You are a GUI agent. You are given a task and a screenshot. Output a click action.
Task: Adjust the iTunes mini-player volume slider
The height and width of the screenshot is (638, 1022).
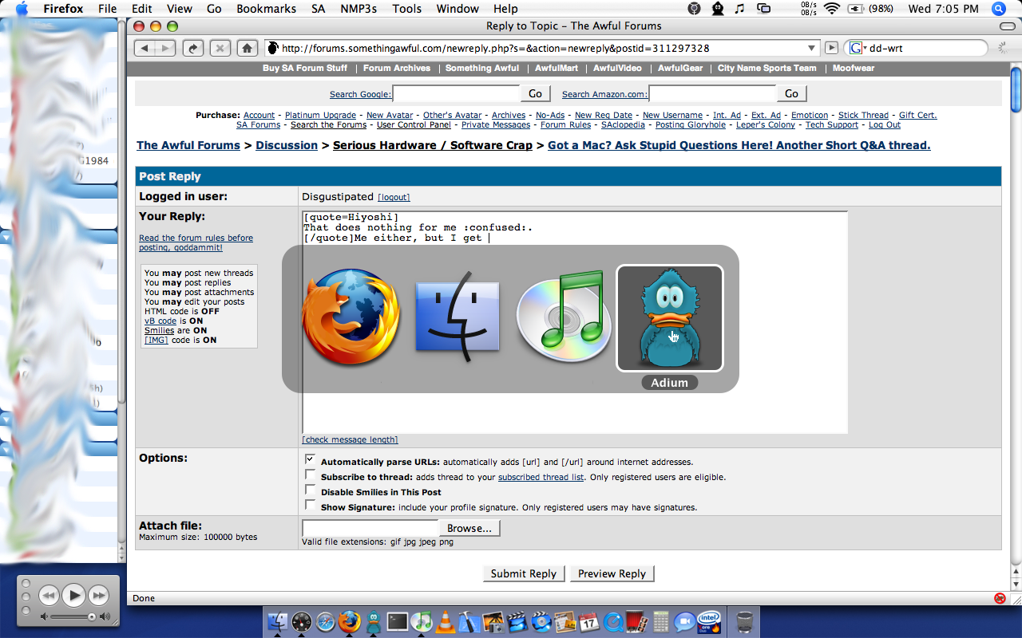(x=92, y=616)
